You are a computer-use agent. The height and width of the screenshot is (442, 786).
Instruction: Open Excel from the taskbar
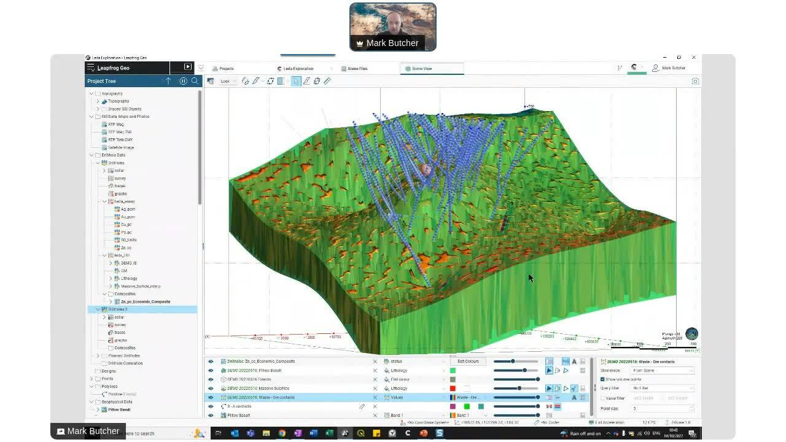click(329, 433)
